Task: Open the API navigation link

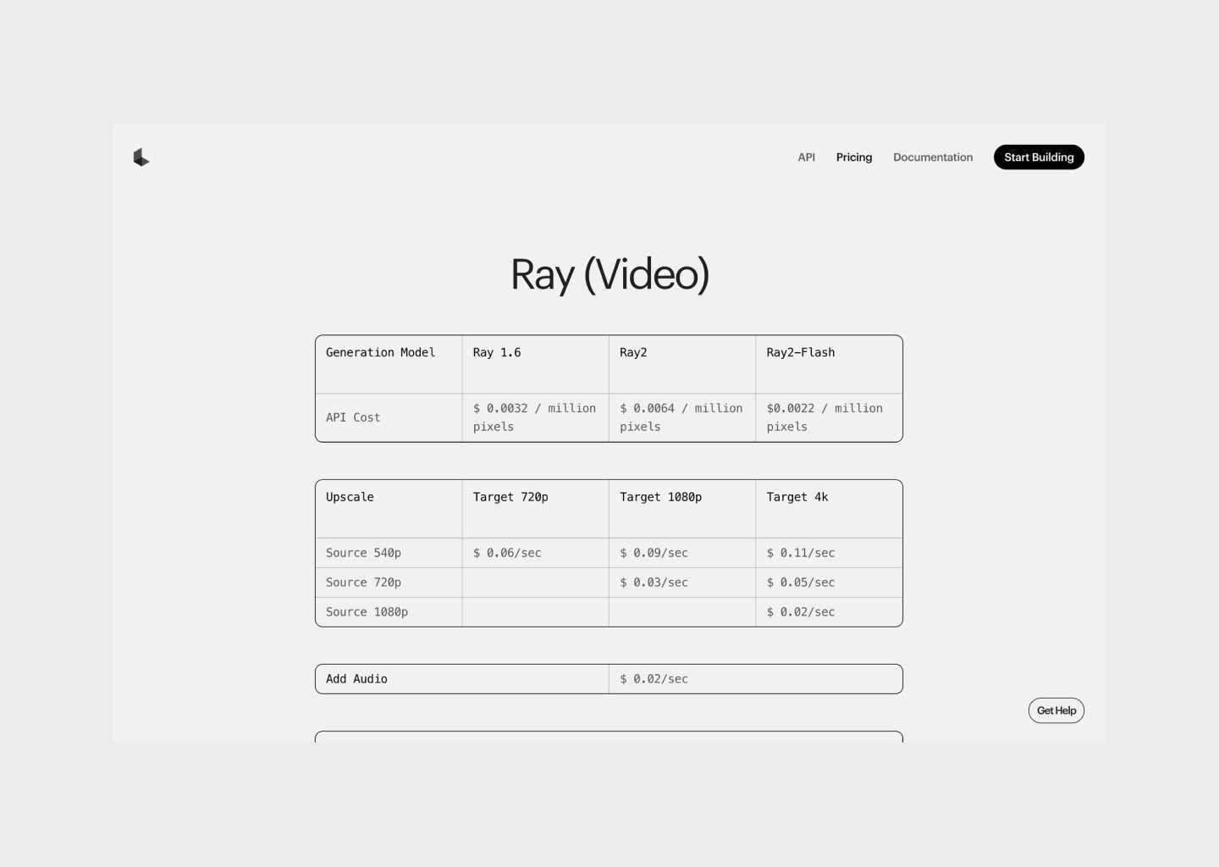Action: tap(806, 157)
